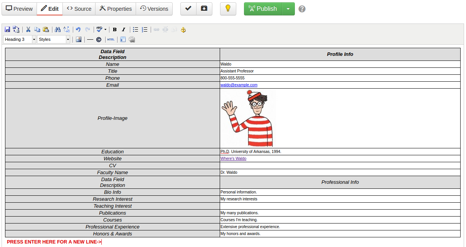Screen dimensions: 466x247
Task: Click the 'Assistant Professor' title text
Action: (x=237, y=71)
